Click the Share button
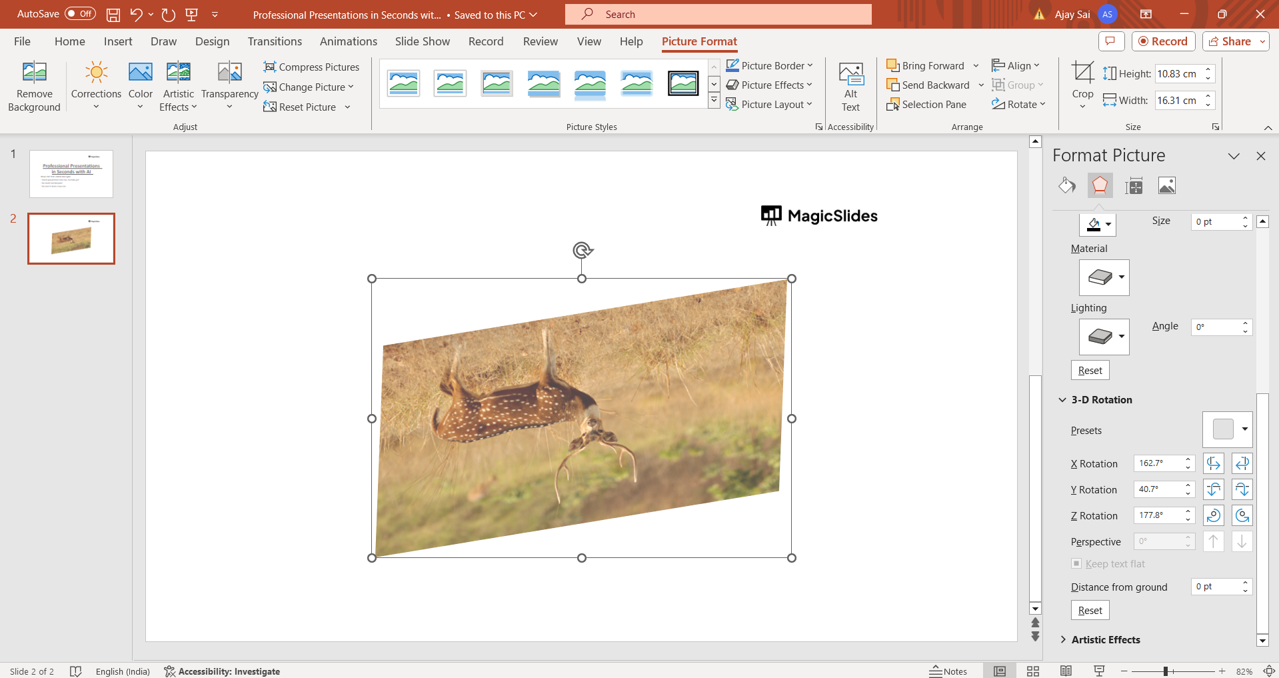The height and width of the screenshot is (678, 1279). click(x=1230, y=41)
